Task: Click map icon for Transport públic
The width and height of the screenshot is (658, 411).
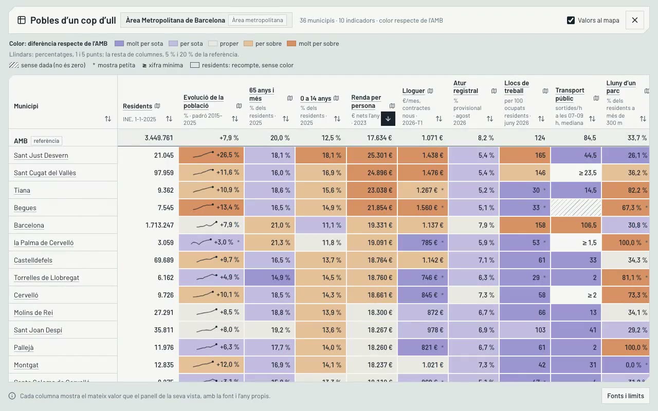Action: pos(596,98)
